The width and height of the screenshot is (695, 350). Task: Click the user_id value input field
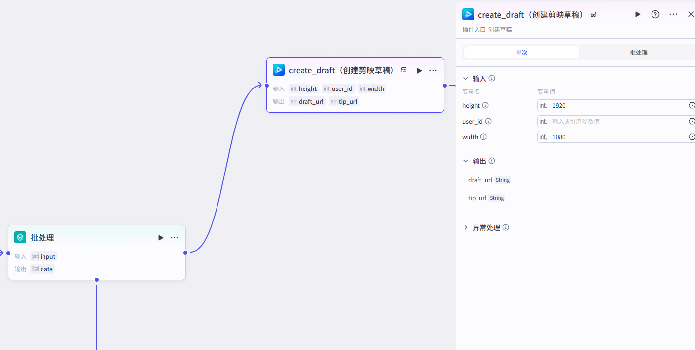[618, 121]
